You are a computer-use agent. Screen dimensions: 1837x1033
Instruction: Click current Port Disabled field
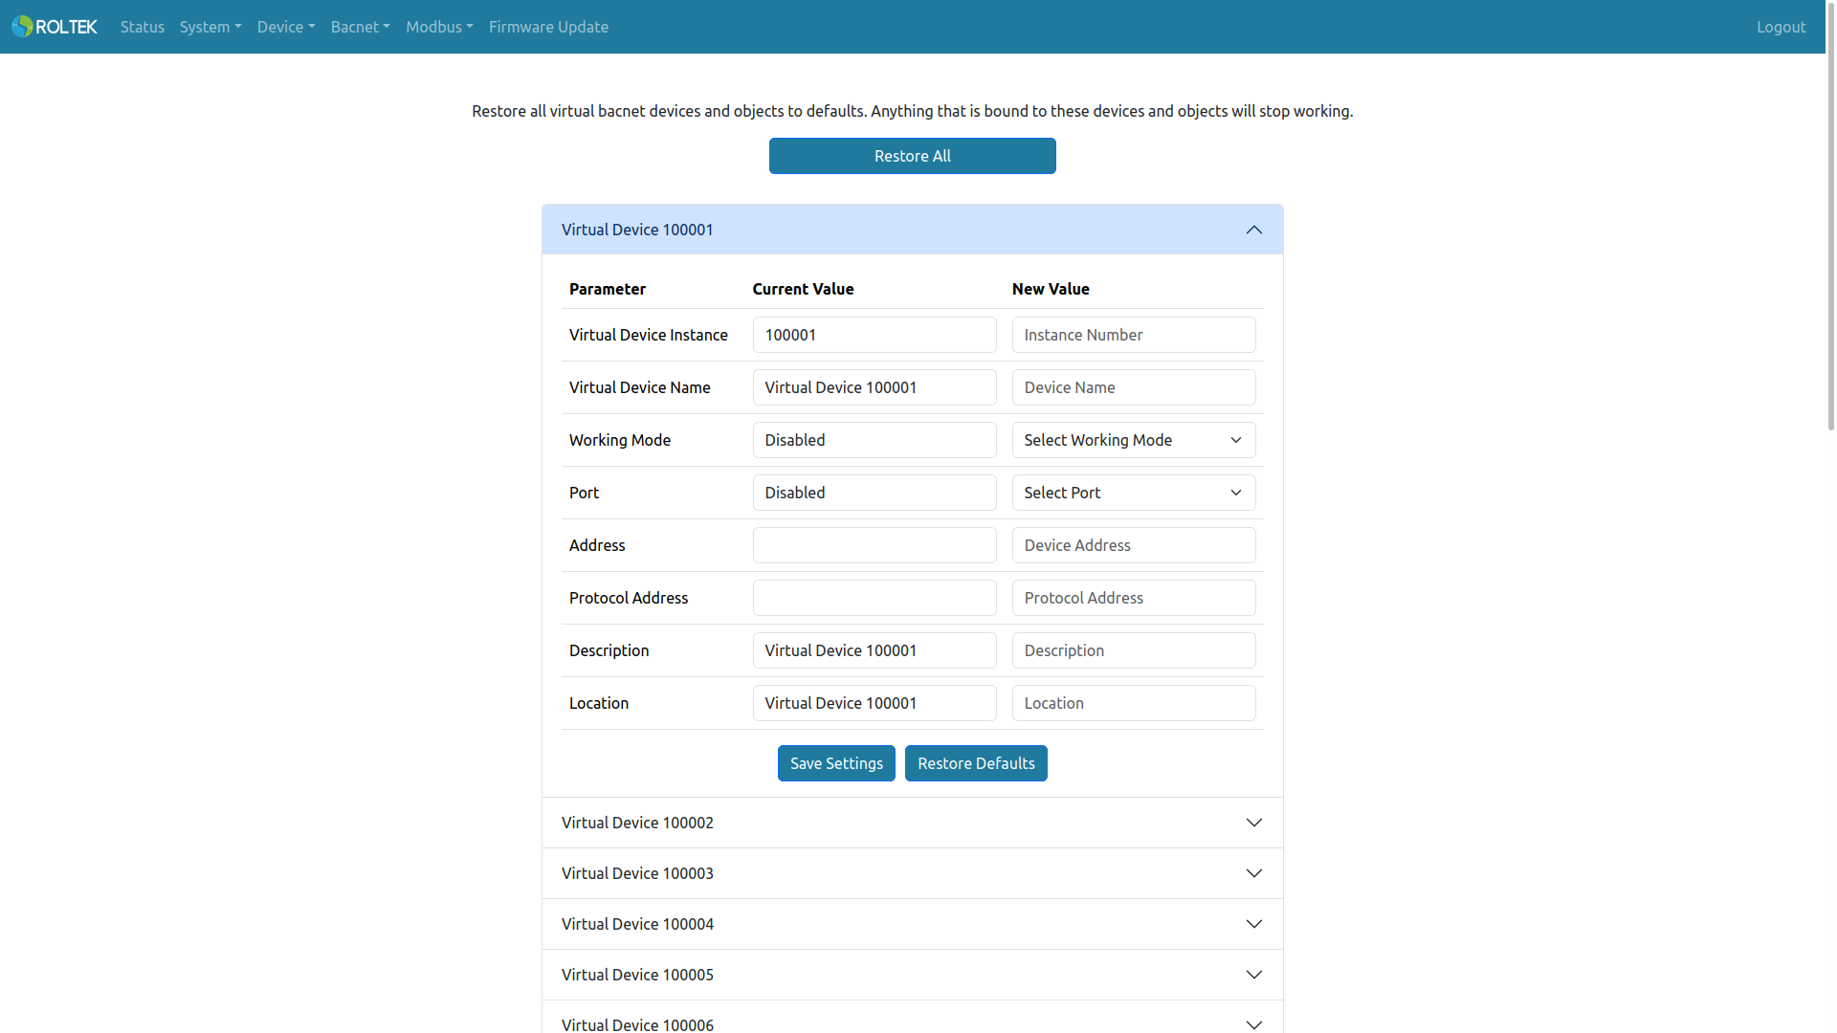[874, 493]
